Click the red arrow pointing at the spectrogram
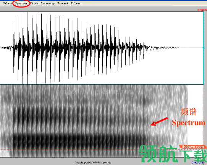Viewport: 207px width, 165px height. 159,121
